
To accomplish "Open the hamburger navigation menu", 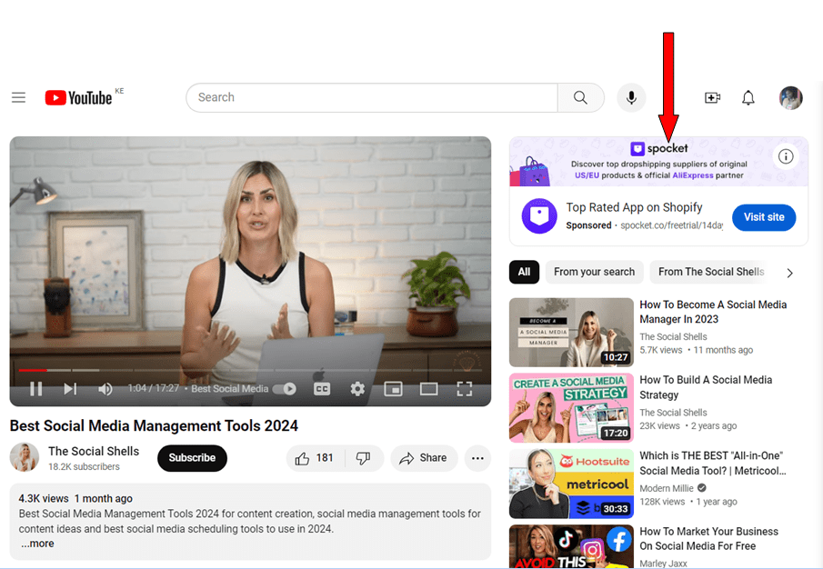I will (x=18, y=97).
